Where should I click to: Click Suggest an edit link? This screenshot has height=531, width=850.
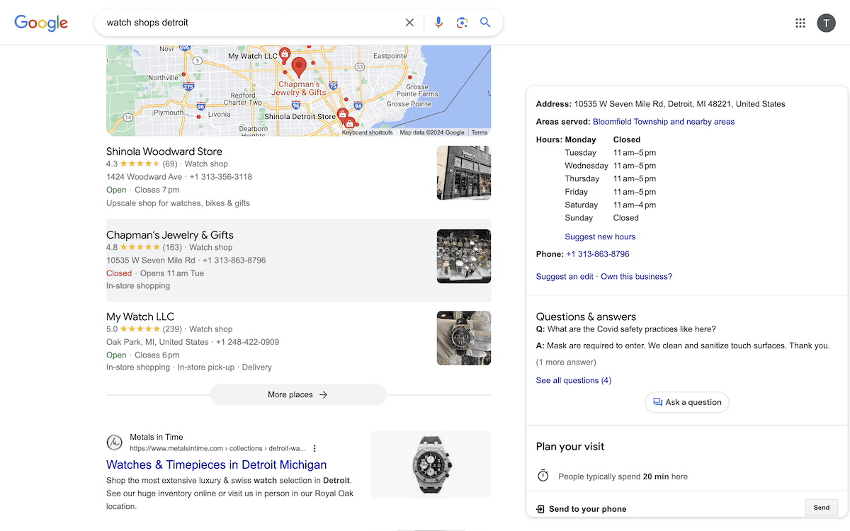click(x=565, y=277)
